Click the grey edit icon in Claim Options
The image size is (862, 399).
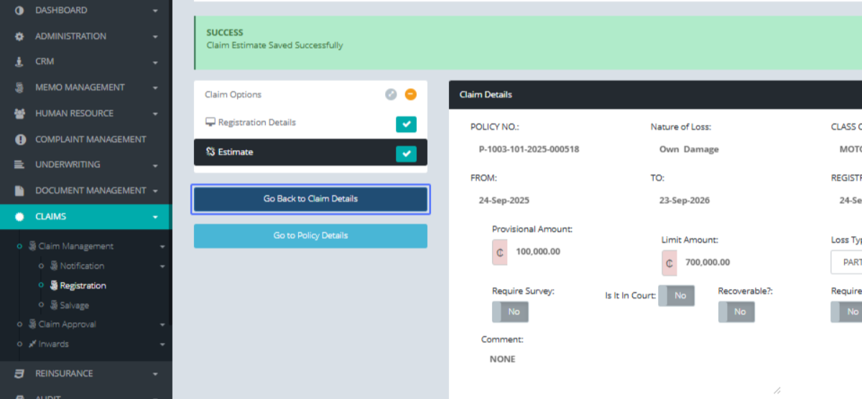click(x=391, y=94)
